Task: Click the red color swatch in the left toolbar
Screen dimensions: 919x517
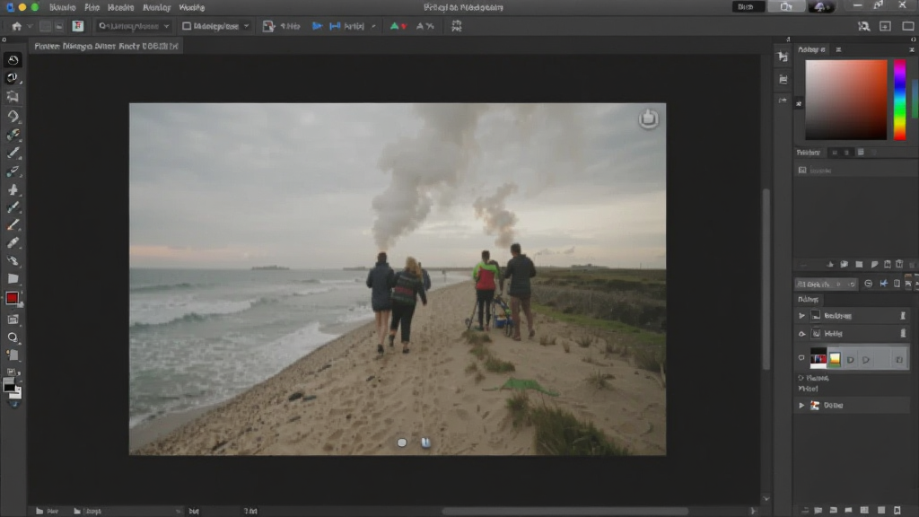Action: tap(12, 298)
